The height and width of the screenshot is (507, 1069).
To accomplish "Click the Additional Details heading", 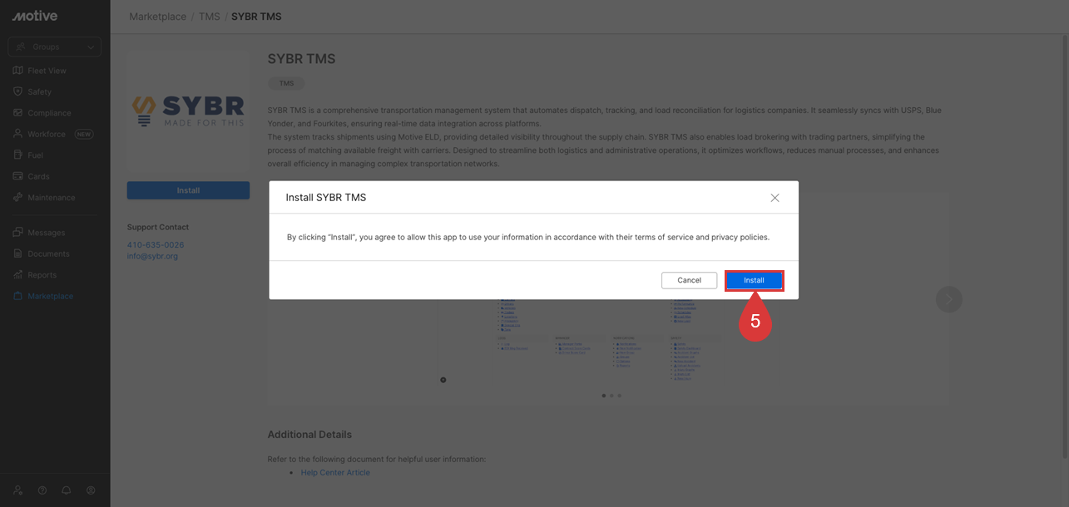I will tap(309, 435).
